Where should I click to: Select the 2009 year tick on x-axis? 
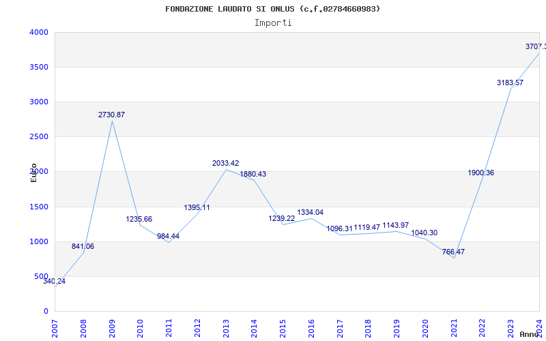pyautogui.click(x=112, y=326)
